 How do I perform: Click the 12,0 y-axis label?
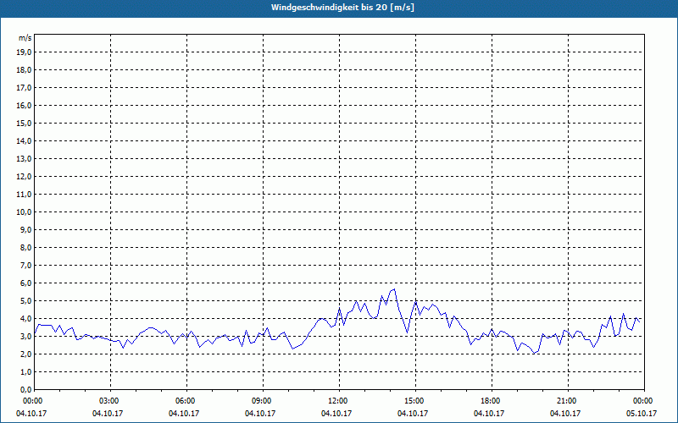coord(24,177)
